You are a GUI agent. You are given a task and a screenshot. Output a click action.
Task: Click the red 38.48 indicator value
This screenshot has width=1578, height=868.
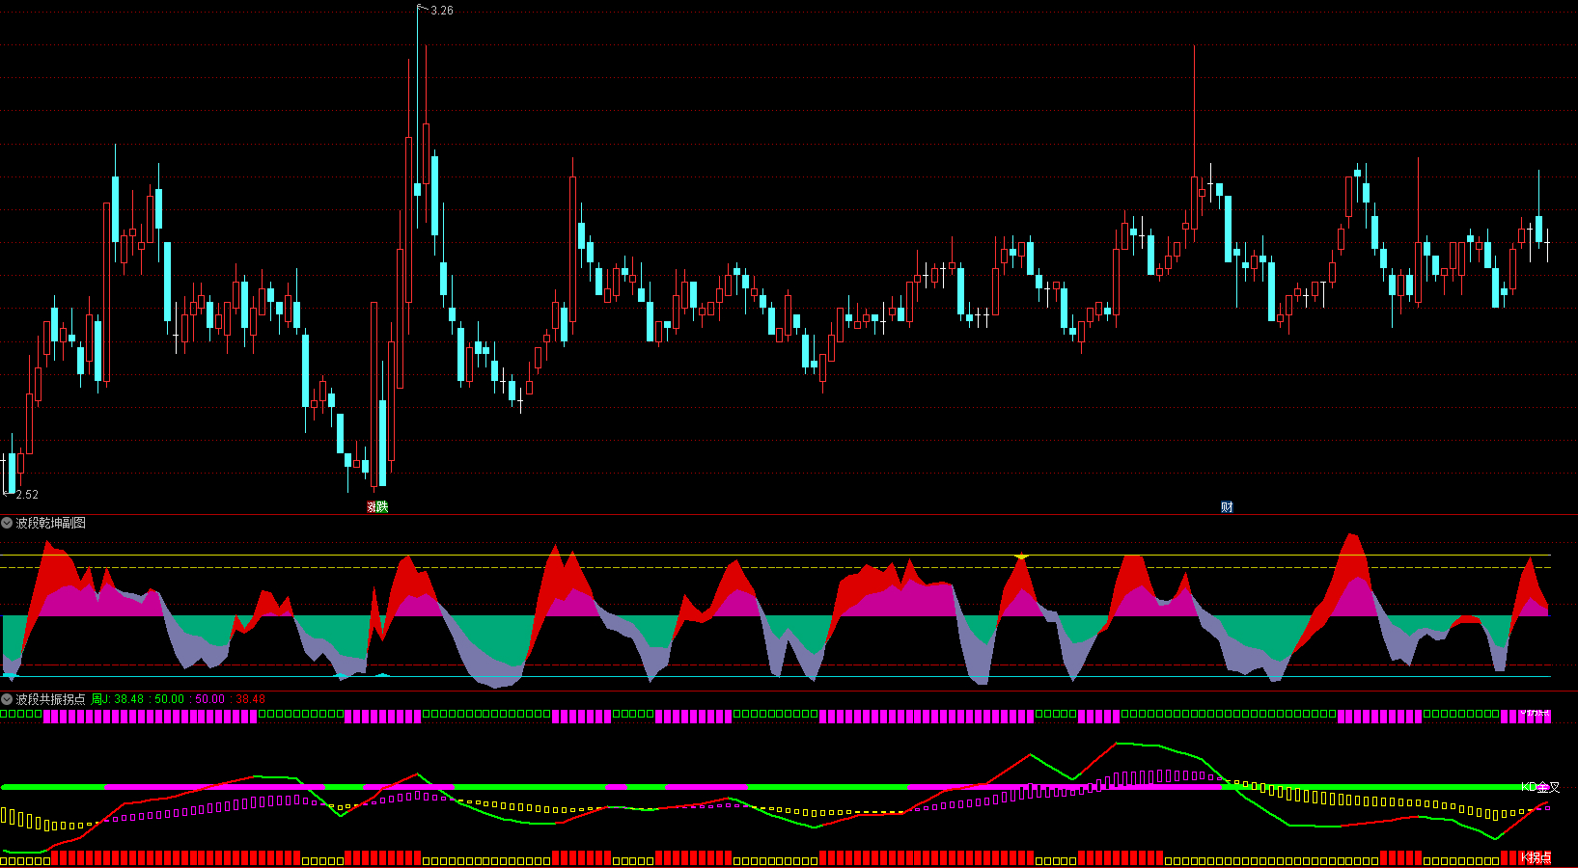pos(250,699)
